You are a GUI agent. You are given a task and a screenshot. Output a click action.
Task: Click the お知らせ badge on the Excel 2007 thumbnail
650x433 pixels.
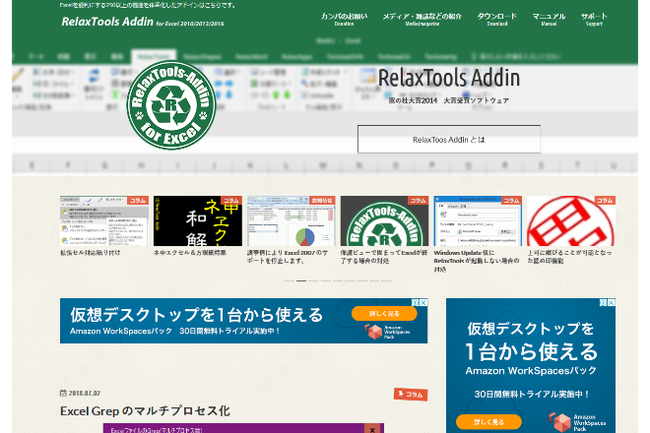pos(322,200)
